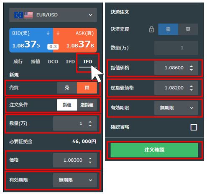207x194 pixels.
Task: Click the ASK(買) orange price panel
Action: coord(75,40)
